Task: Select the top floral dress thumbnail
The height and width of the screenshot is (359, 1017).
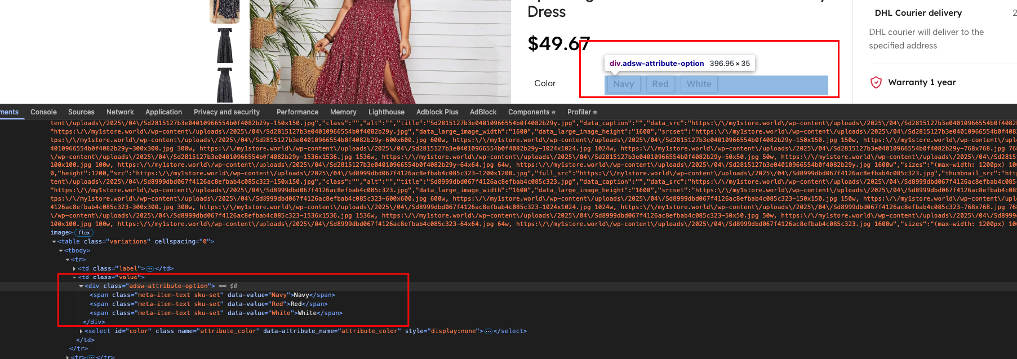Action: (225, 11)
